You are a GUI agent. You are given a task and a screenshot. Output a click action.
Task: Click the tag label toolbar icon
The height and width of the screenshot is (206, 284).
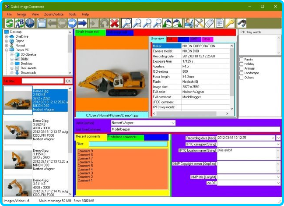210,23
